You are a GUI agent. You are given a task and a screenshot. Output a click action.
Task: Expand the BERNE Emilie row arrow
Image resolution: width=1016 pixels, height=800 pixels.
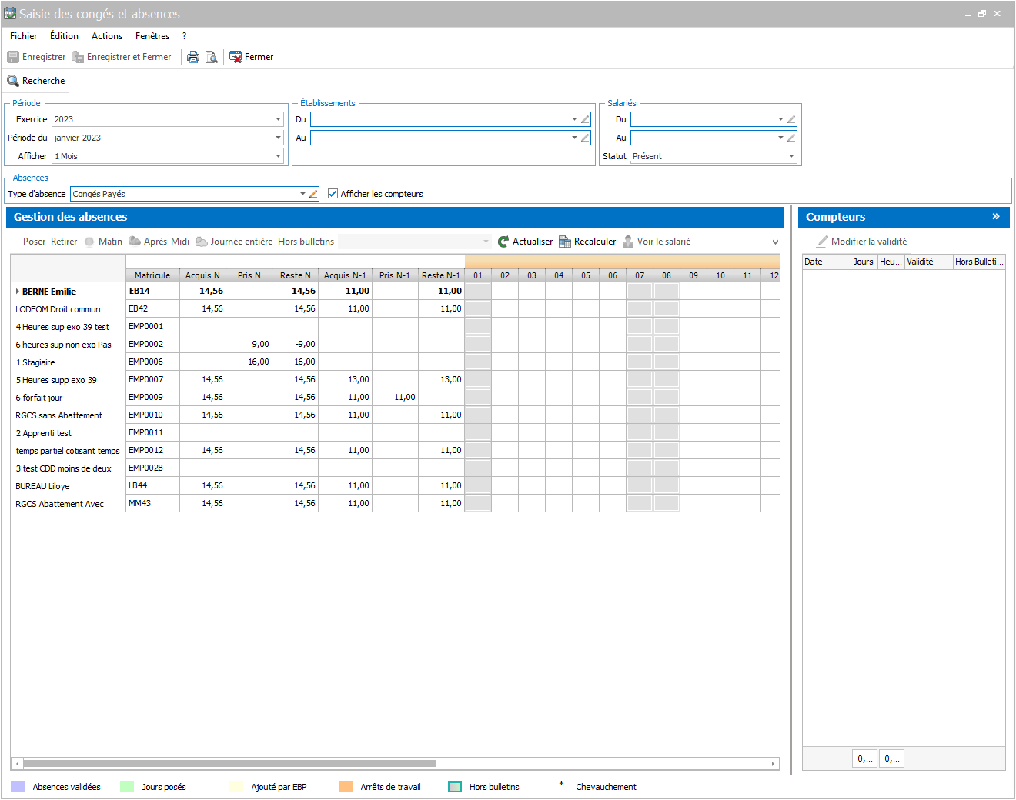pos(18,292)
